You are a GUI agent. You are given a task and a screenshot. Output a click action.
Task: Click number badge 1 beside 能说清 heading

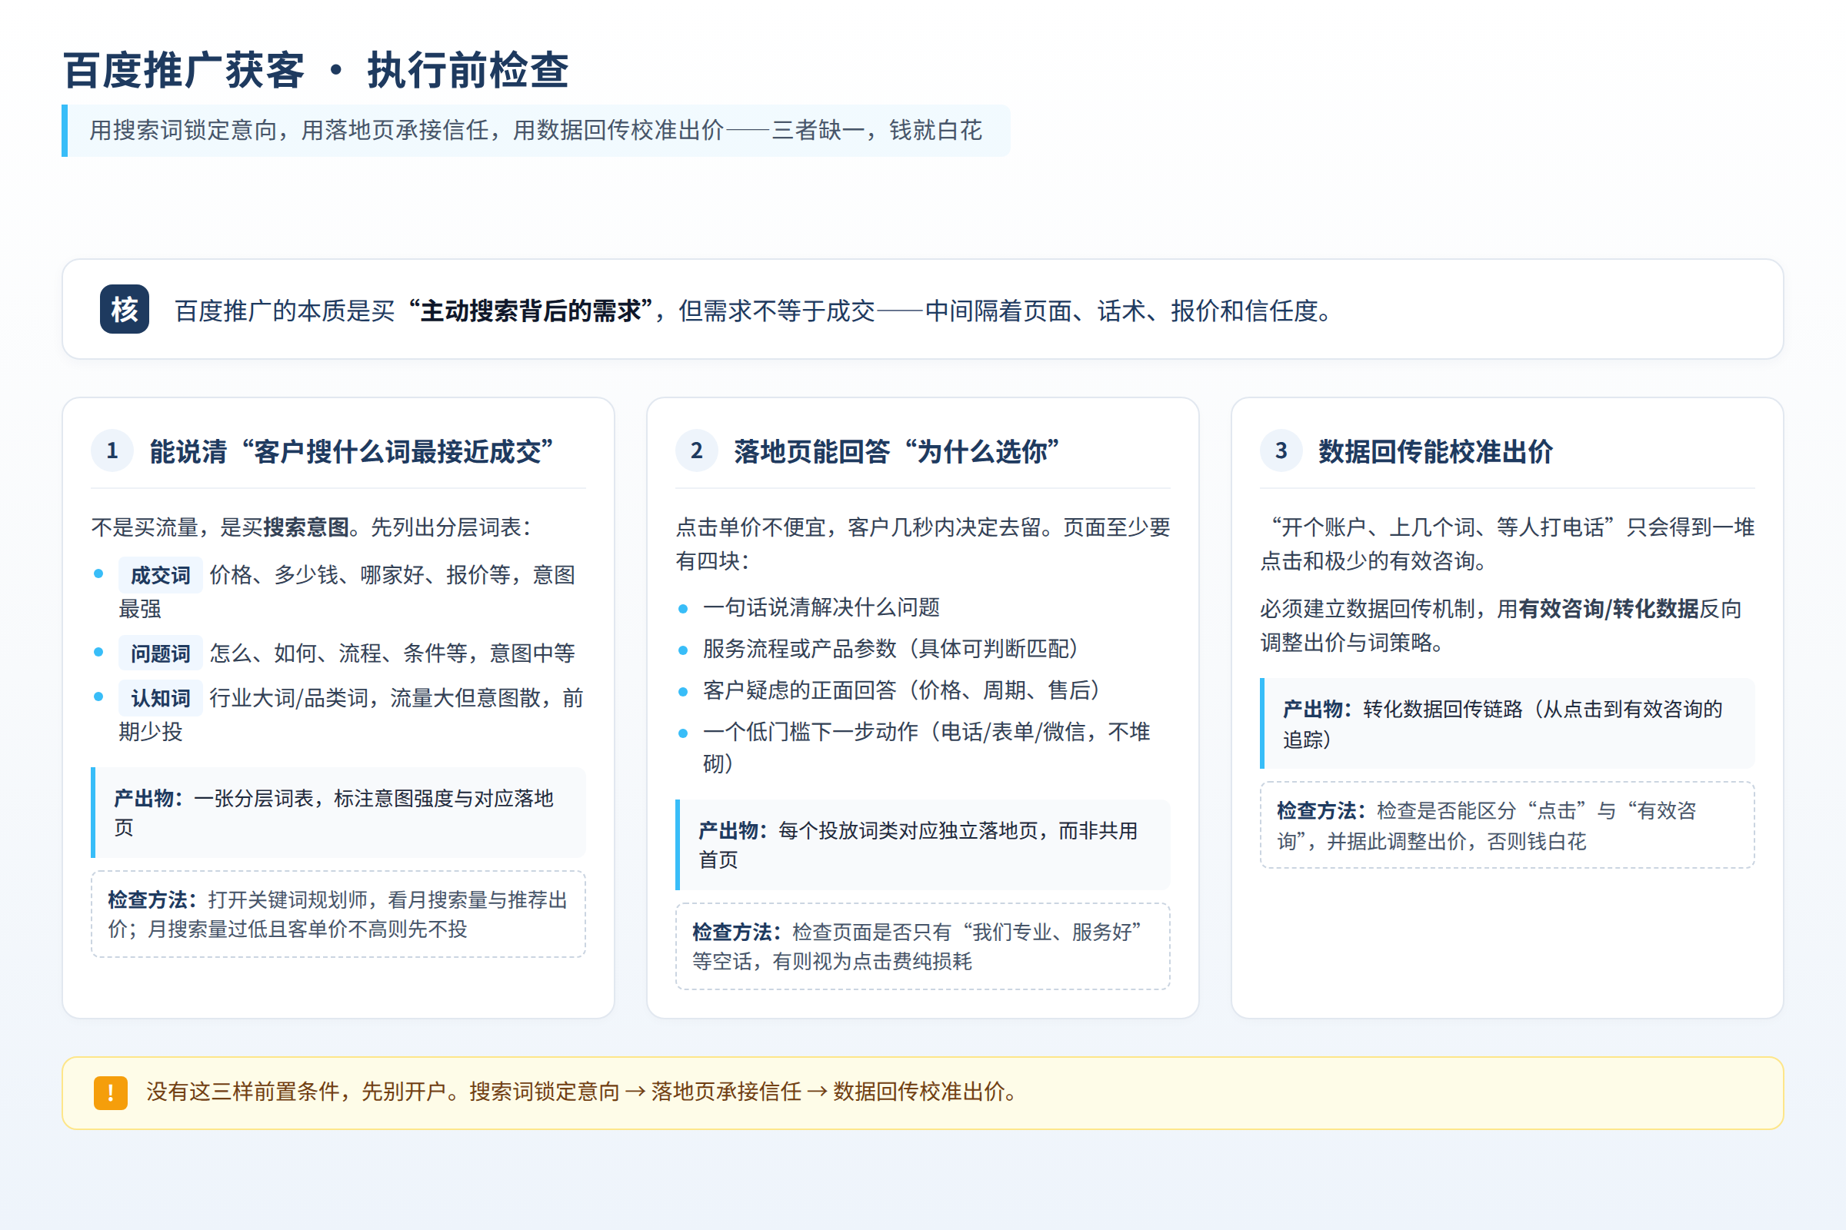(112, 450)
